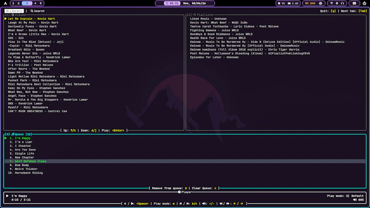Click the next track icon in hints

click(188, 203)
